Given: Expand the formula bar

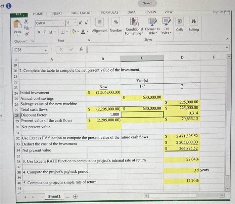Looking at the screenshot, I should tap(227, 47).
